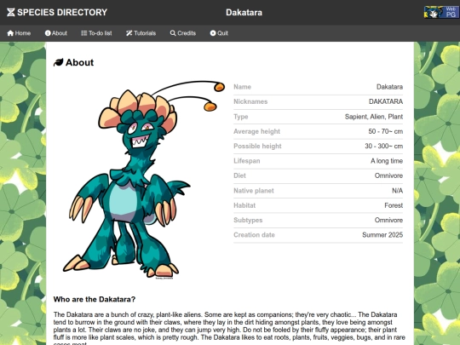Click the Habitat value Forest
This screenshot has height=345, width=460.
click(394, 205)
